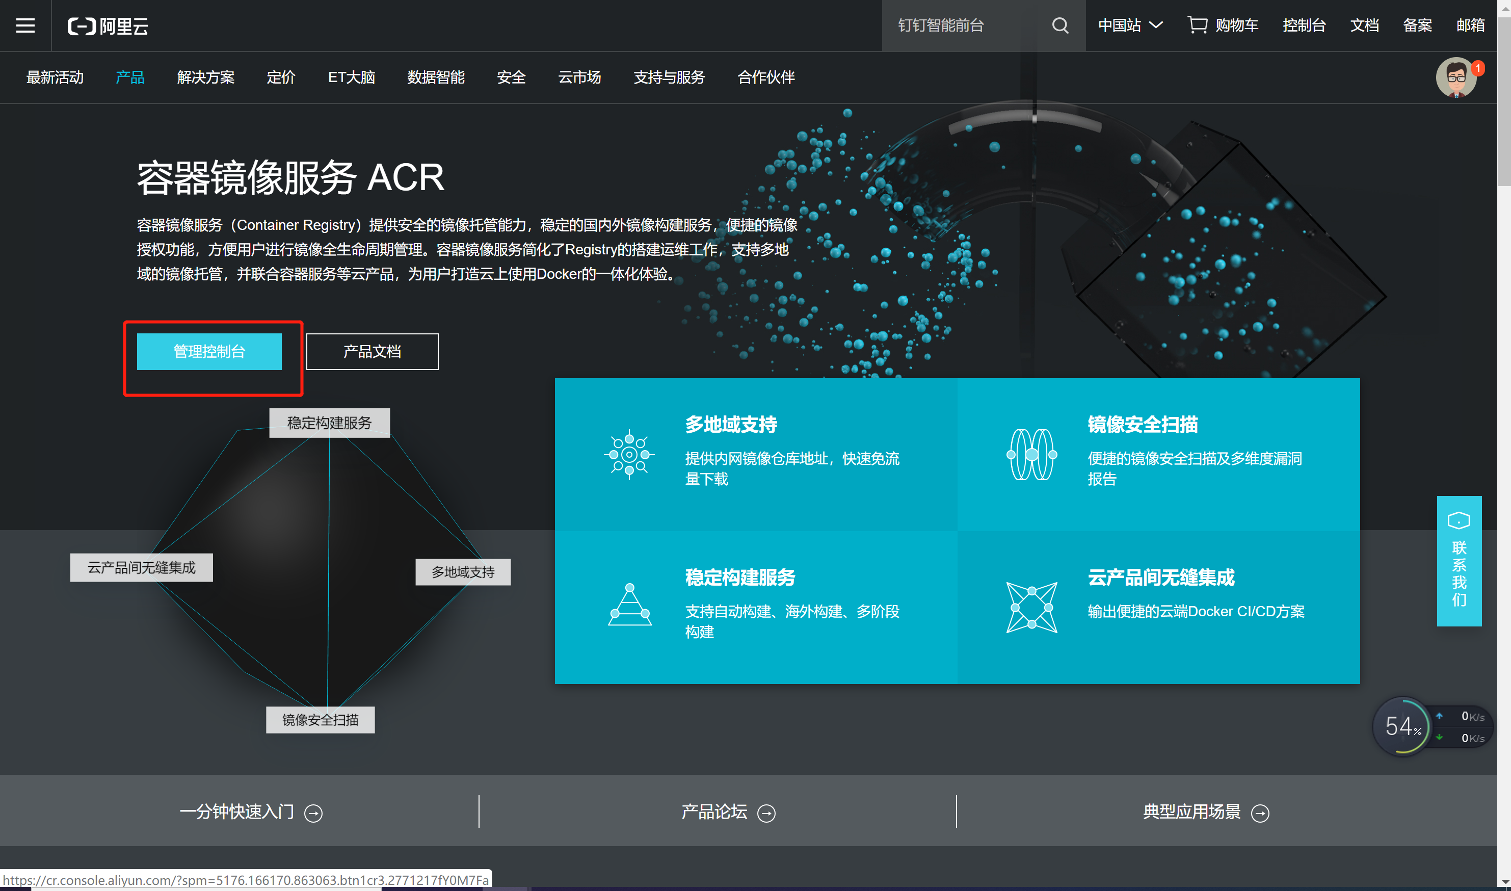This screenshot has height=891, width=1511.
Task: Click the arrow icon beside 一分钟快速入门
Action: 313,813
